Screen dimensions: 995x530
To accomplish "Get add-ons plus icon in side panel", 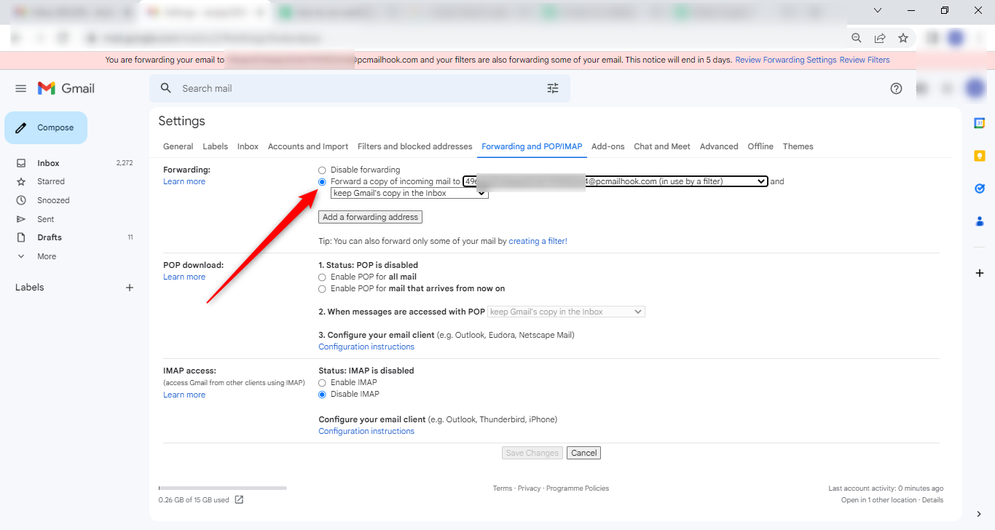I will (x=980, y=273).
